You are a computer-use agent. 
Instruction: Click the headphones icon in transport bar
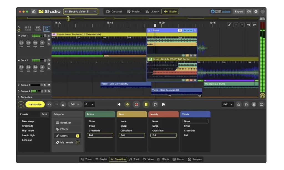pyautogui.click(x=246, y=104)
